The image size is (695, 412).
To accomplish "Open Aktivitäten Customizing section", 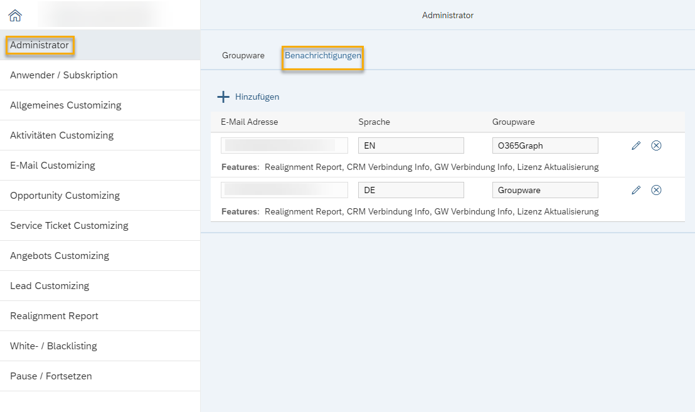I will pos(61,135).
